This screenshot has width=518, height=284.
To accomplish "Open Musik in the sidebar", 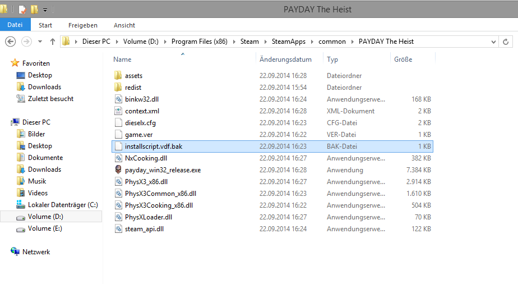I will [37, 181].
